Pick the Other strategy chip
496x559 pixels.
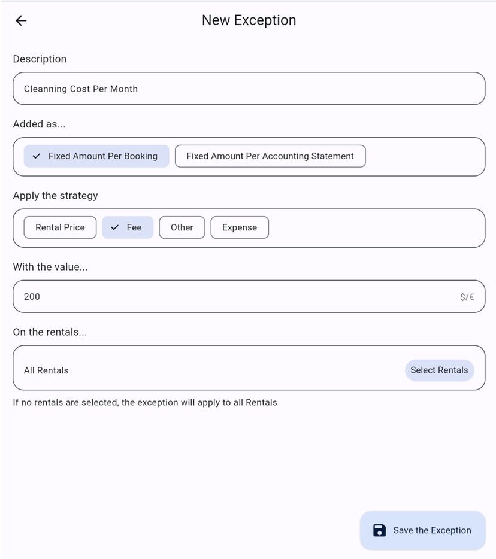(182, 227)
